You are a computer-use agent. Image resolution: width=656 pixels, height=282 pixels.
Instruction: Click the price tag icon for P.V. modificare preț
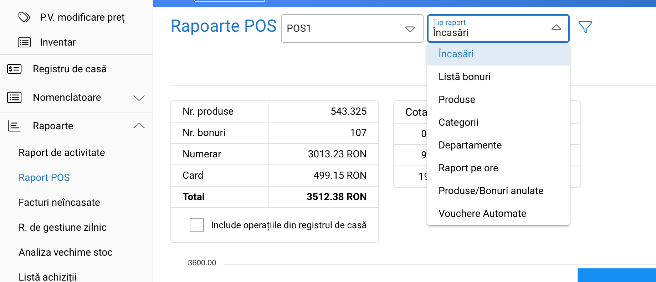[x=24, y=17]
